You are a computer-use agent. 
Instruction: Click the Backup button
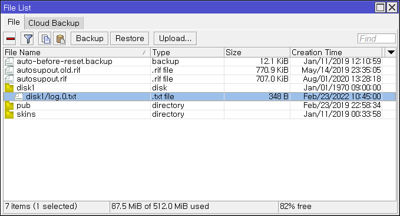[x=90, y=39]
